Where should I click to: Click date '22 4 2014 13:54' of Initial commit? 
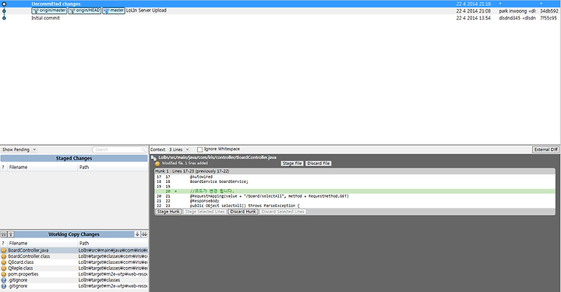click(474, 18)
